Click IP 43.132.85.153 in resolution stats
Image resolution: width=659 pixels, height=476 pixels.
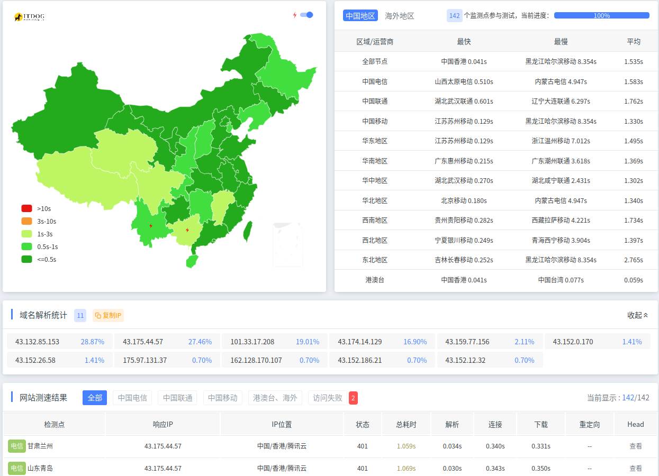pos(38,342)
